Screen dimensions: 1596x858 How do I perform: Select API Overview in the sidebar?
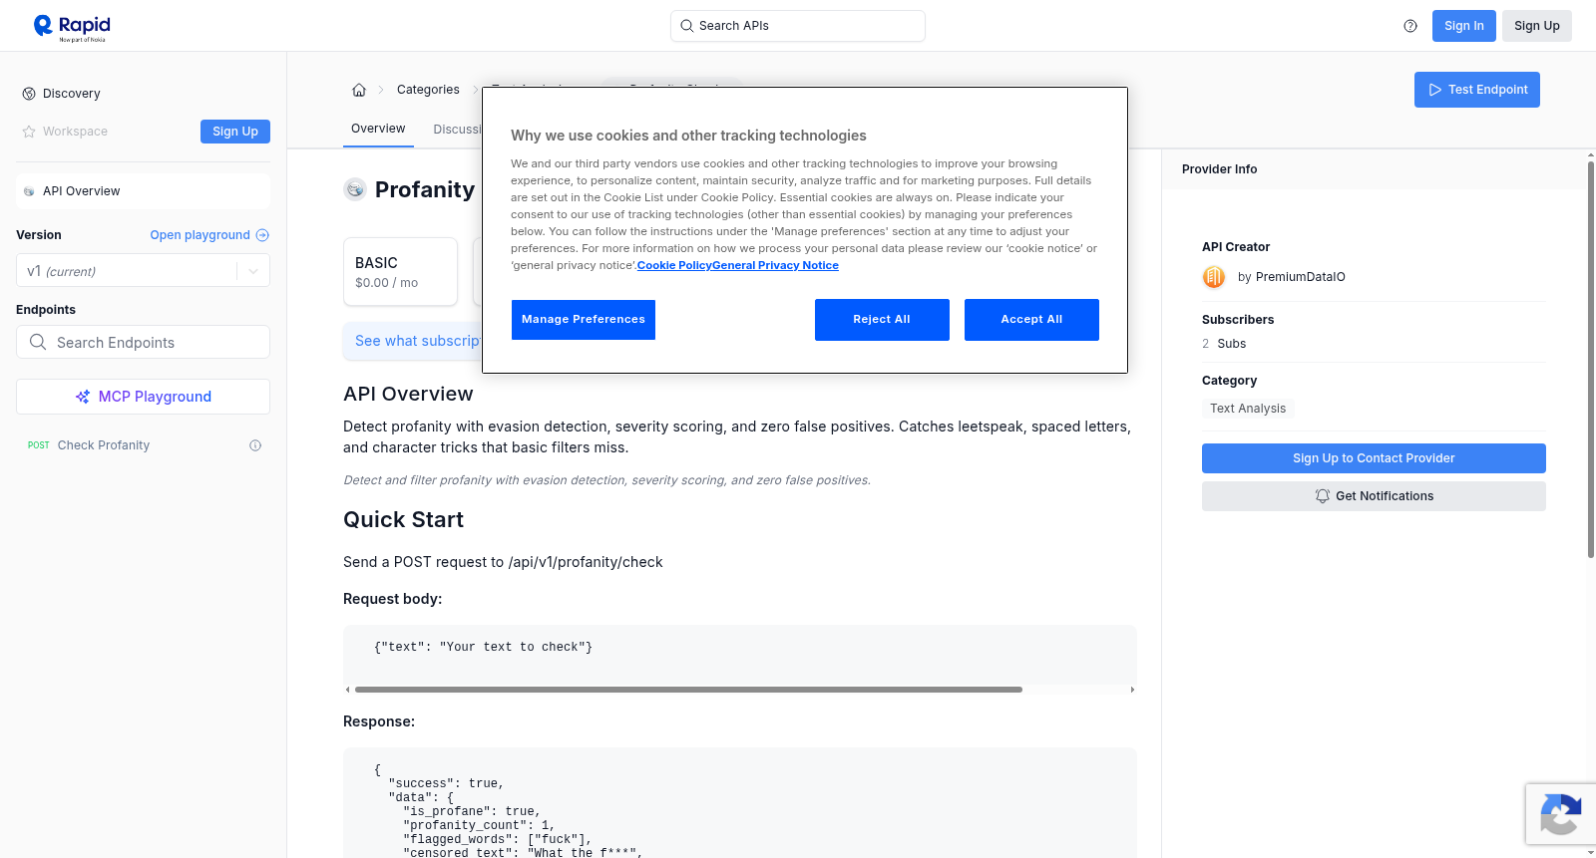tap(143, 191)
